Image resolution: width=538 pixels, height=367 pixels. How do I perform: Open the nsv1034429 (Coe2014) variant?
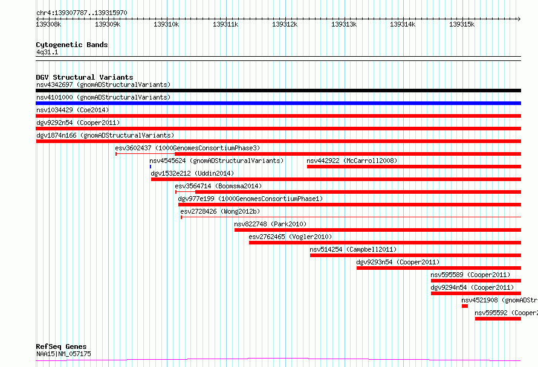tap(73, 110)
